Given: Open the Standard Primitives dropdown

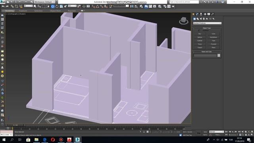Looking at the screenshot, I should pyautogui.click(x=207, y=23).
